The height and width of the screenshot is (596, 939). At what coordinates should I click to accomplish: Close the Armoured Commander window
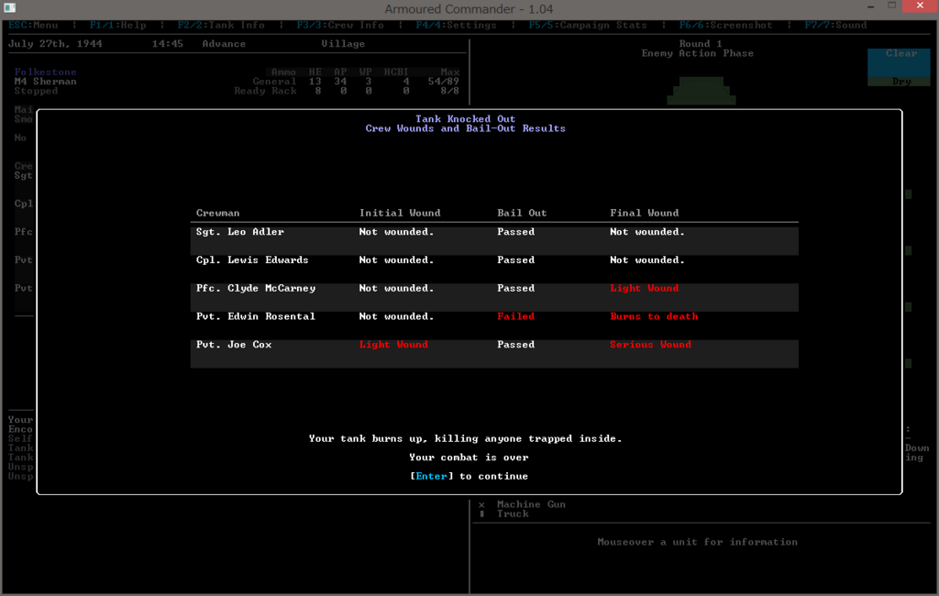[920, 6]
